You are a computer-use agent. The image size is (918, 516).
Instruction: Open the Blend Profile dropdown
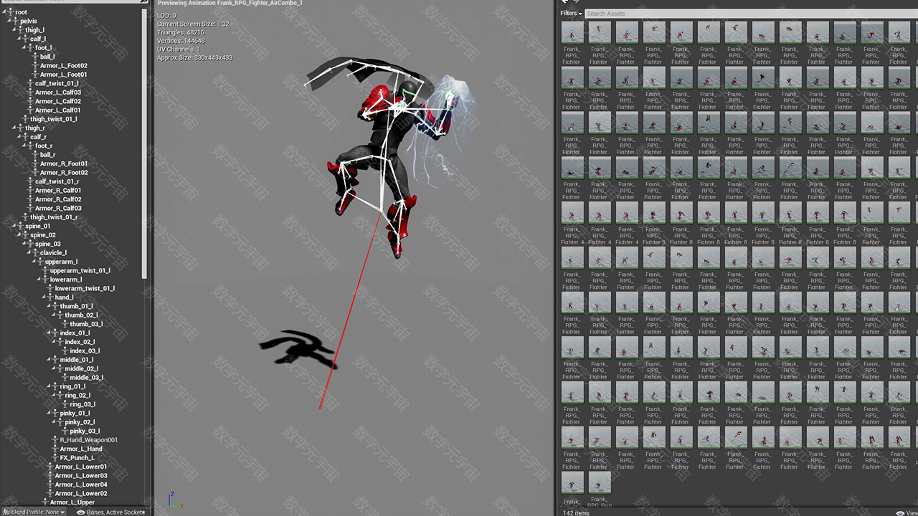pyautogui.click(x=34, y=512)
